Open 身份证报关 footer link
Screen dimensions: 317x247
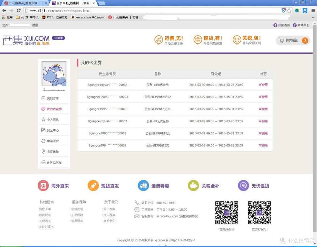pyautogui.click(x=46, y=227)
